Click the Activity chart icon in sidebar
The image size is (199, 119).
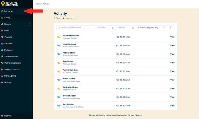(x=2, y=17)
